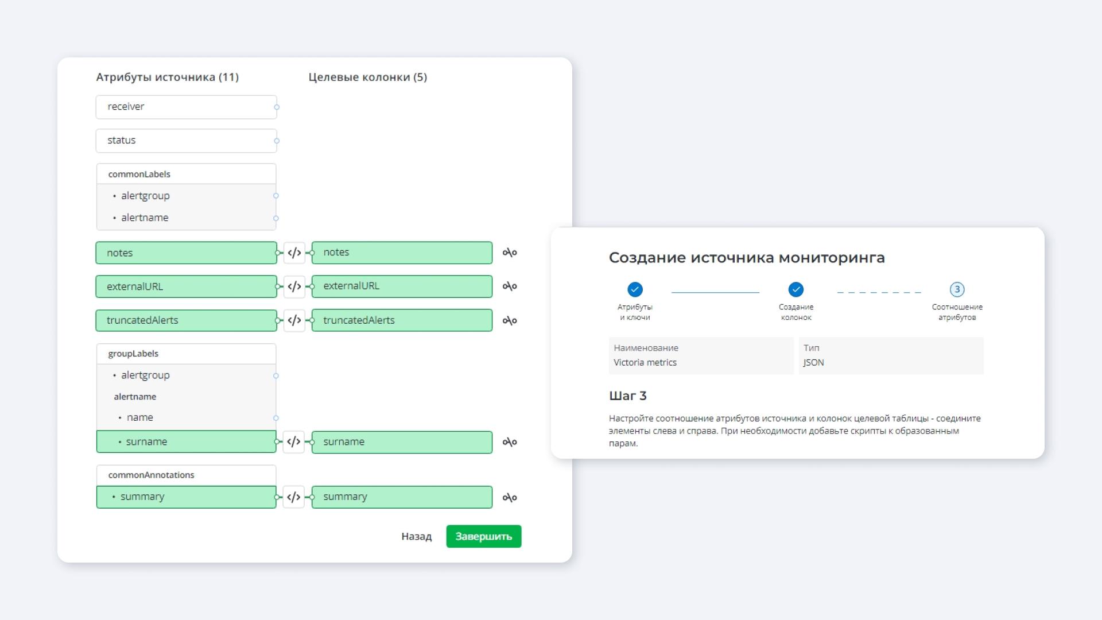Click script icon on summary mapping
Viewport: 1102px width, 620px height.
click(294, 497)
